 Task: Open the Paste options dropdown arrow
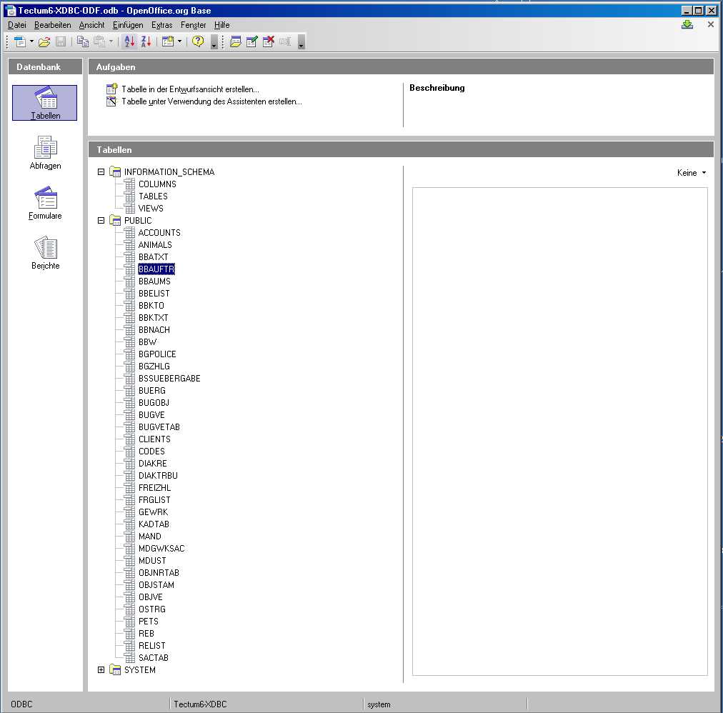coord(111,41)
